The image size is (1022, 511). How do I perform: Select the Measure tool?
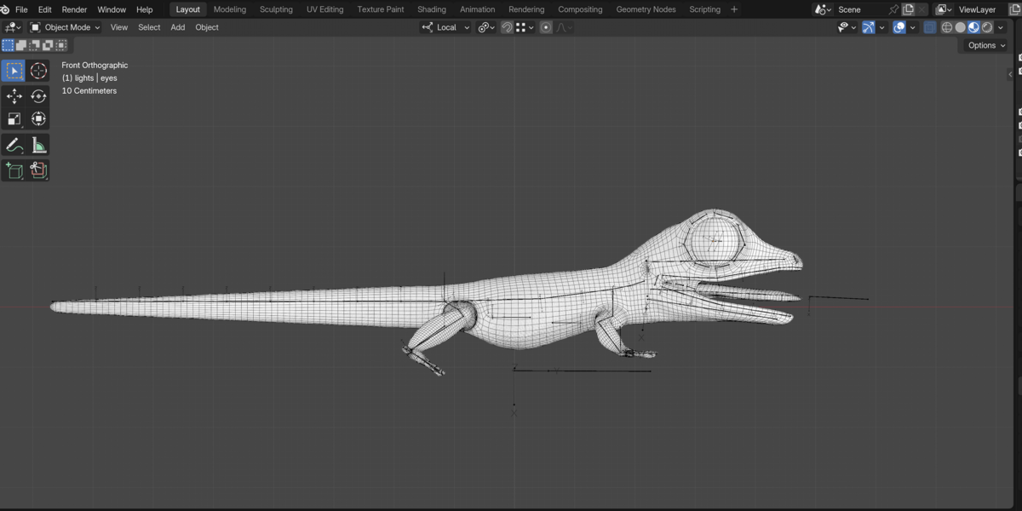point(38,145)
